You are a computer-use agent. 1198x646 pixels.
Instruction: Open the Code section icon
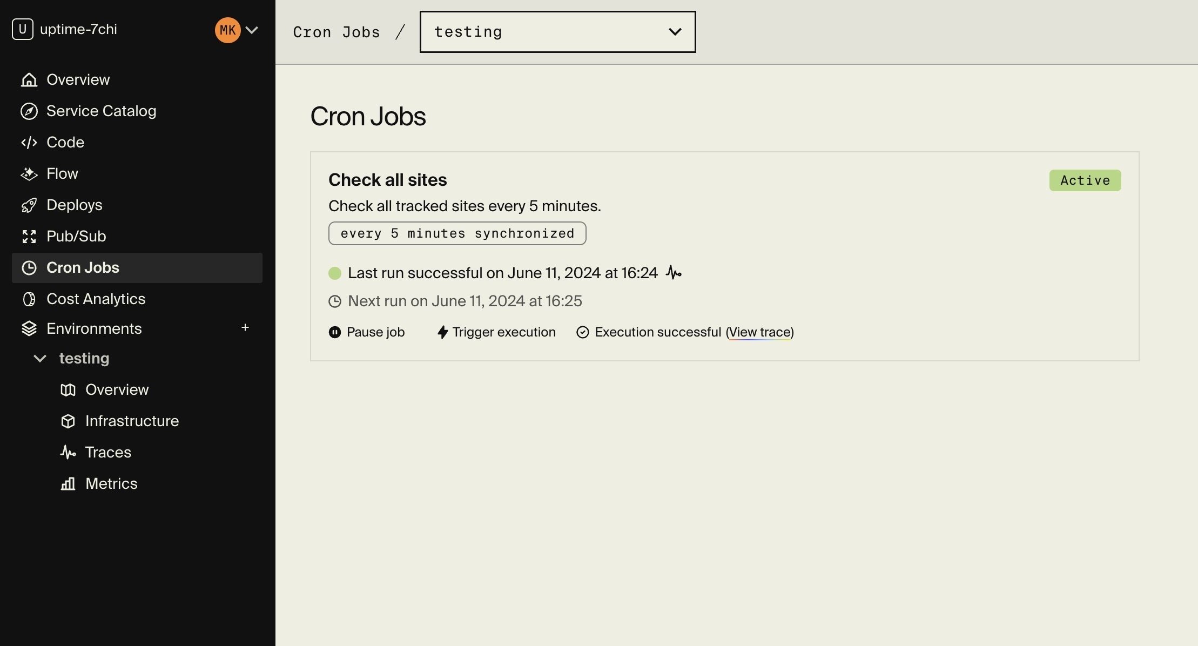(29, 142)
